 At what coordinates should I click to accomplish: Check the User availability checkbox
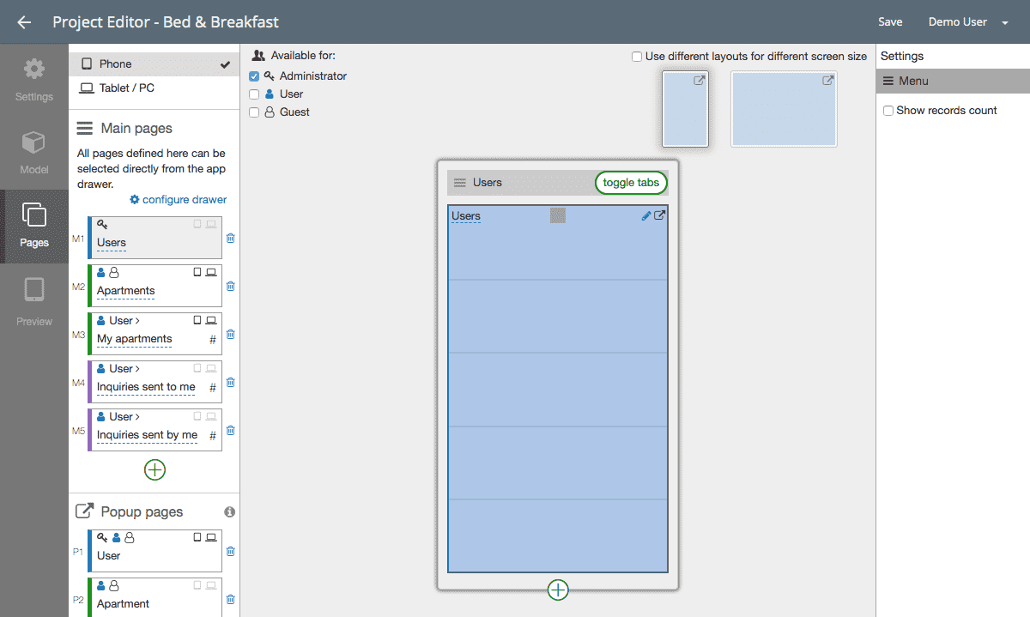[254, 94]
